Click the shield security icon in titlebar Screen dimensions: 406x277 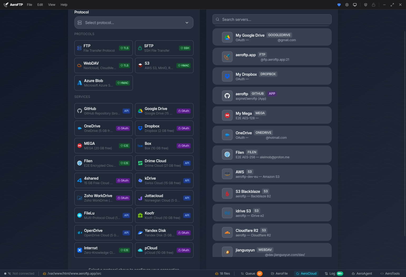coord(365,4)
